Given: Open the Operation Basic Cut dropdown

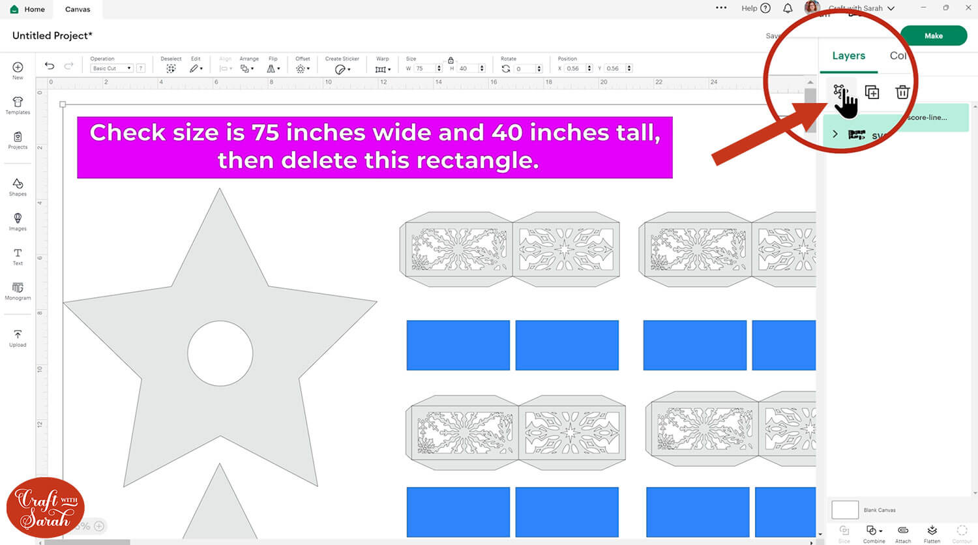Looking at the screenshot, I should point(112,68).
